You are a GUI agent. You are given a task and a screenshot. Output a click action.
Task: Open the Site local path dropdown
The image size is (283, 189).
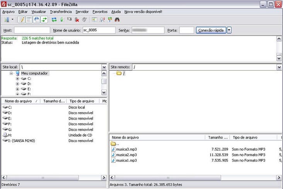tap(104, 67)
